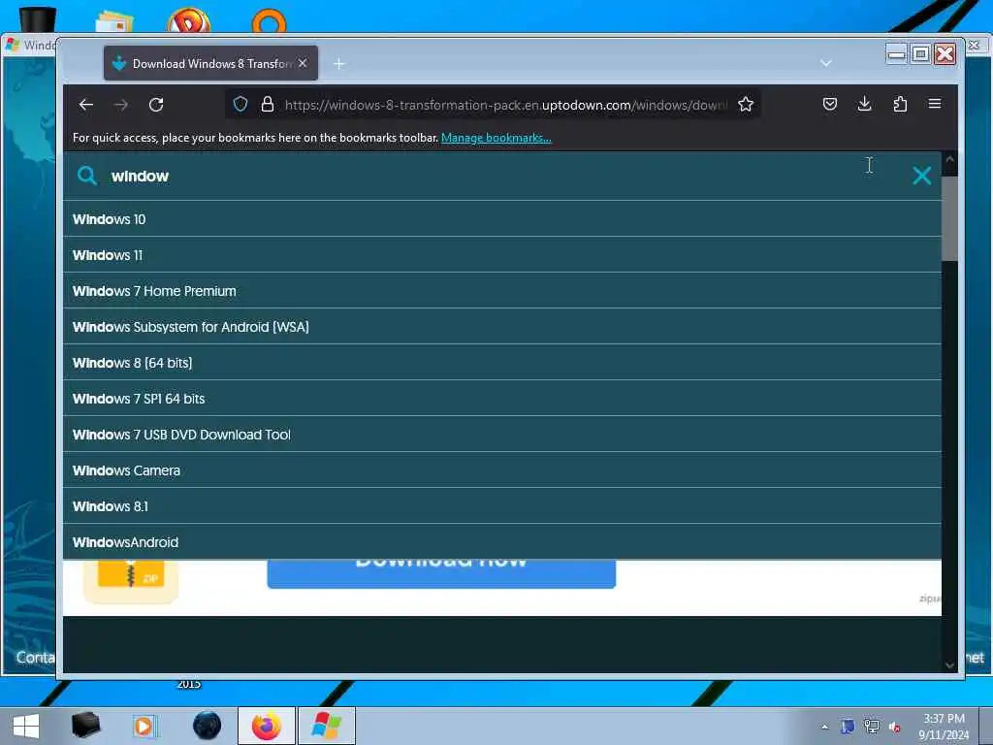Bookmark this page with star
Image resolution: width=993 pixels, height=745 pixels.
[746, 104]
